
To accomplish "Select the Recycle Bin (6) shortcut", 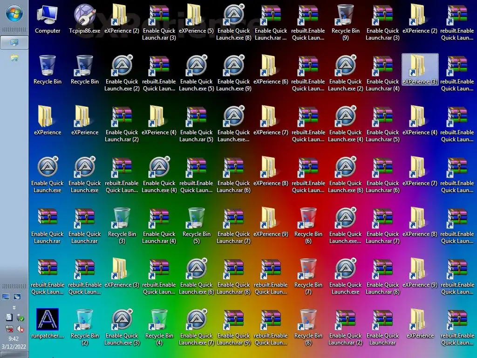I will tap(308, 226).
